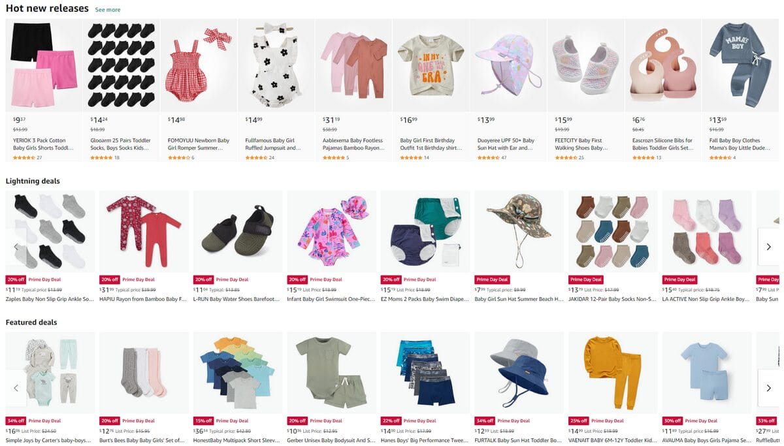Click star rating of FEETCITY walking shoes
This screenshot has width=784, height=446.
[x=566, y=157]
